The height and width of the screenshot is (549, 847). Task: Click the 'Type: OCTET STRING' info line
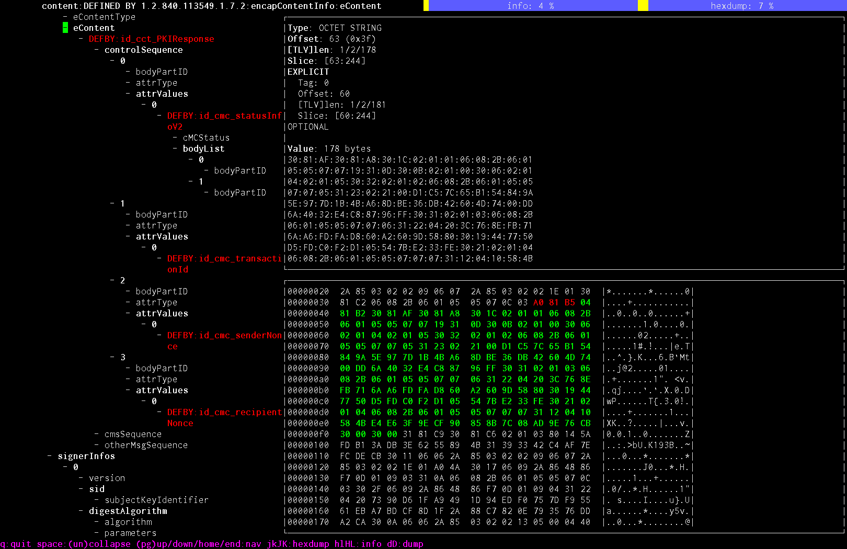(x=335, y=28)
